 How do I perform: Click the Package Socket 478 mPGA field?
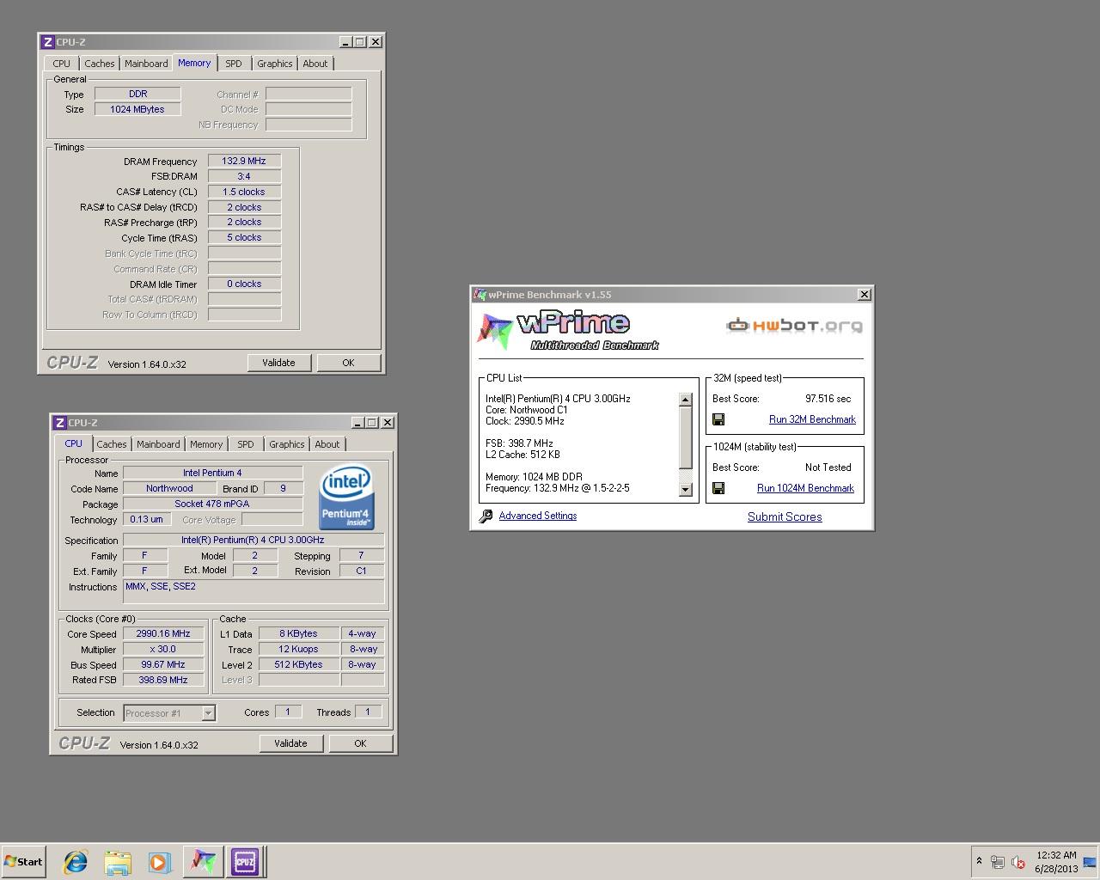coord(212,504)
